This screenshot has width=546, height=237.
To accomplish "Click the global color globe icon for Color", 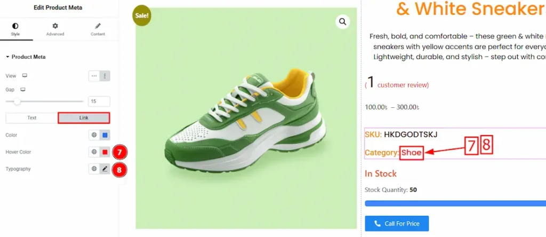I will point(94,135).
